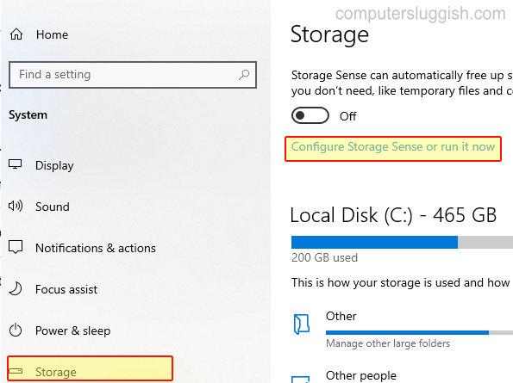Open Configure Storage Sense or run it now
Image resolution: width=513 pixels, height=383 pixels.
pyautogui.click(x=393, y=147)
